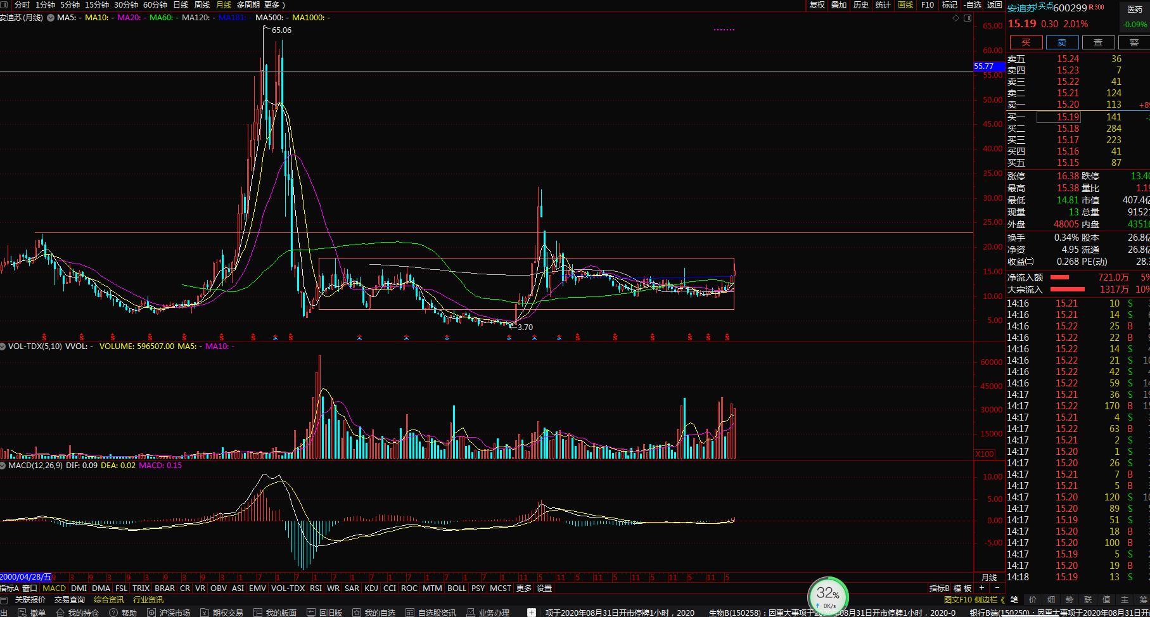
Task: Click the minus zoom-out chart button
Action: pos(997,588)
